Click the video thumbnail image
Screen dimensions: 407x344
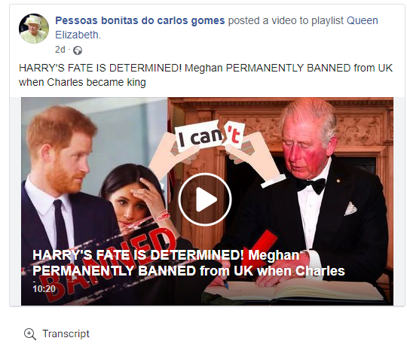(x=207, y=201)
